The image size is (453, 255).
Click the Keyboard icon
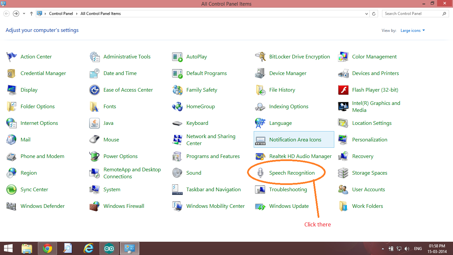(x=177, y=123)
